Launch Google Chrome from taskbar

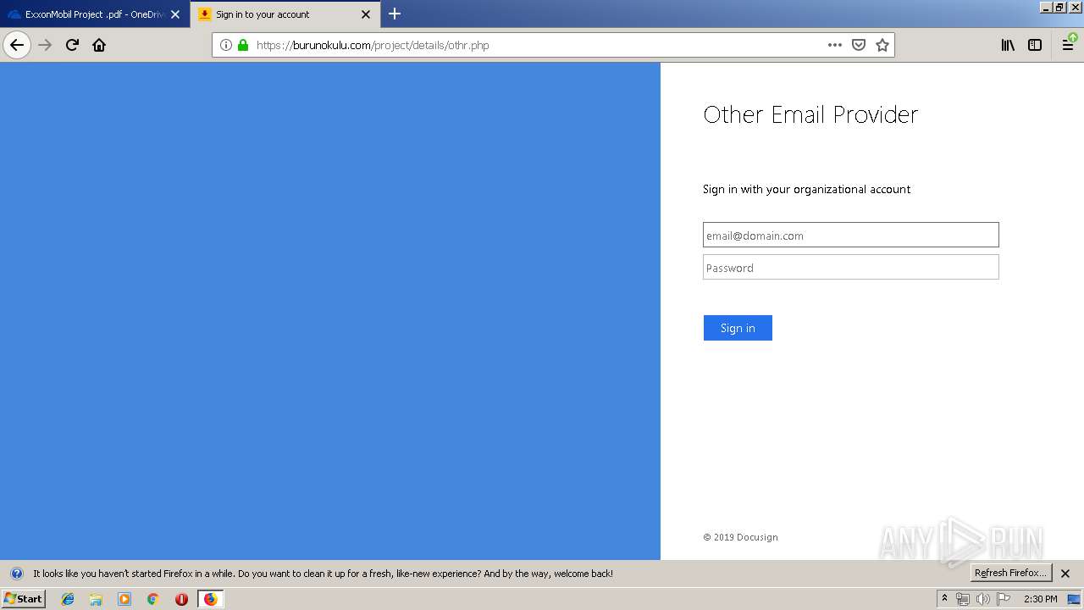click(153, 599)
